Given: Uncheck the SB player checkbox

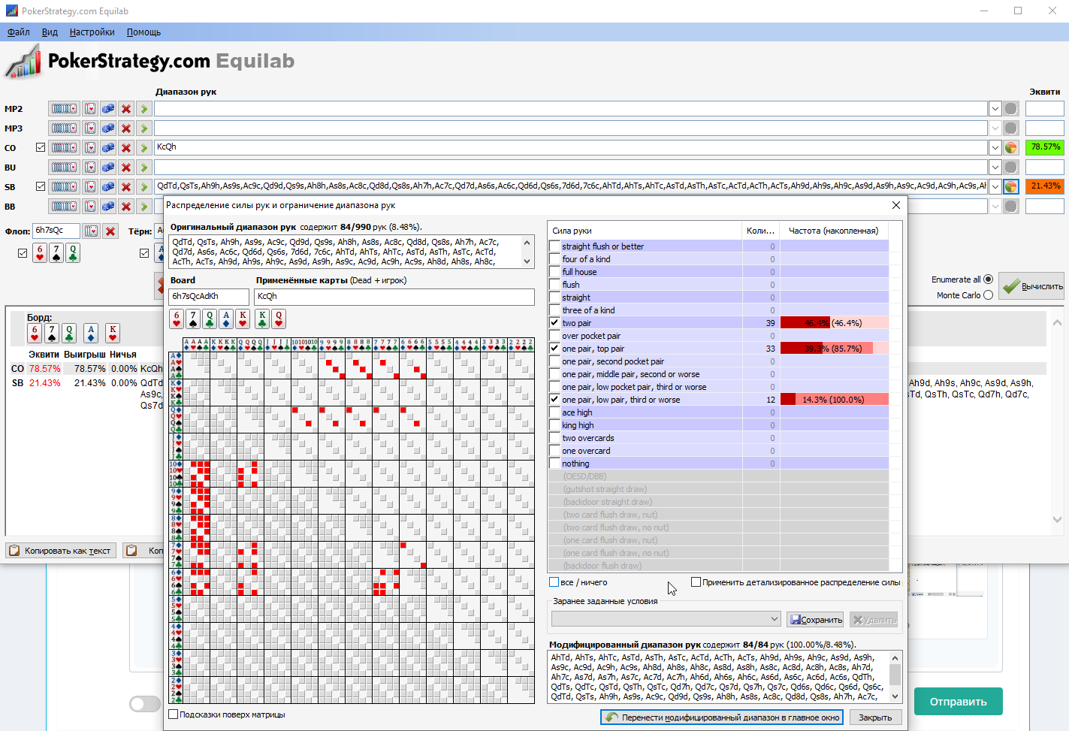Looking at the screenshot, I should pyautogui.click(x=41, y=187).
